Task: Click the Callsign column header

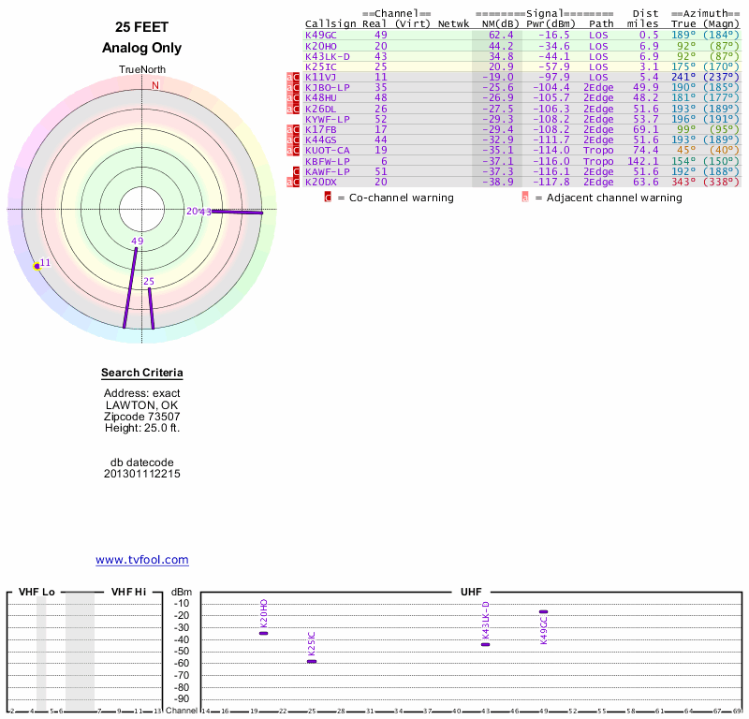Action: (330, 23)
